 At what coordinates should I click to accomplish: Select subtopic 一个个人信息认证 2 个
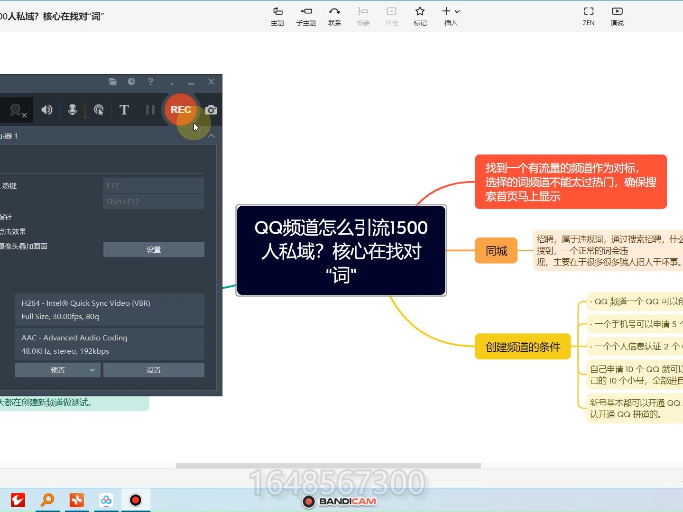[x=635, y=347]
